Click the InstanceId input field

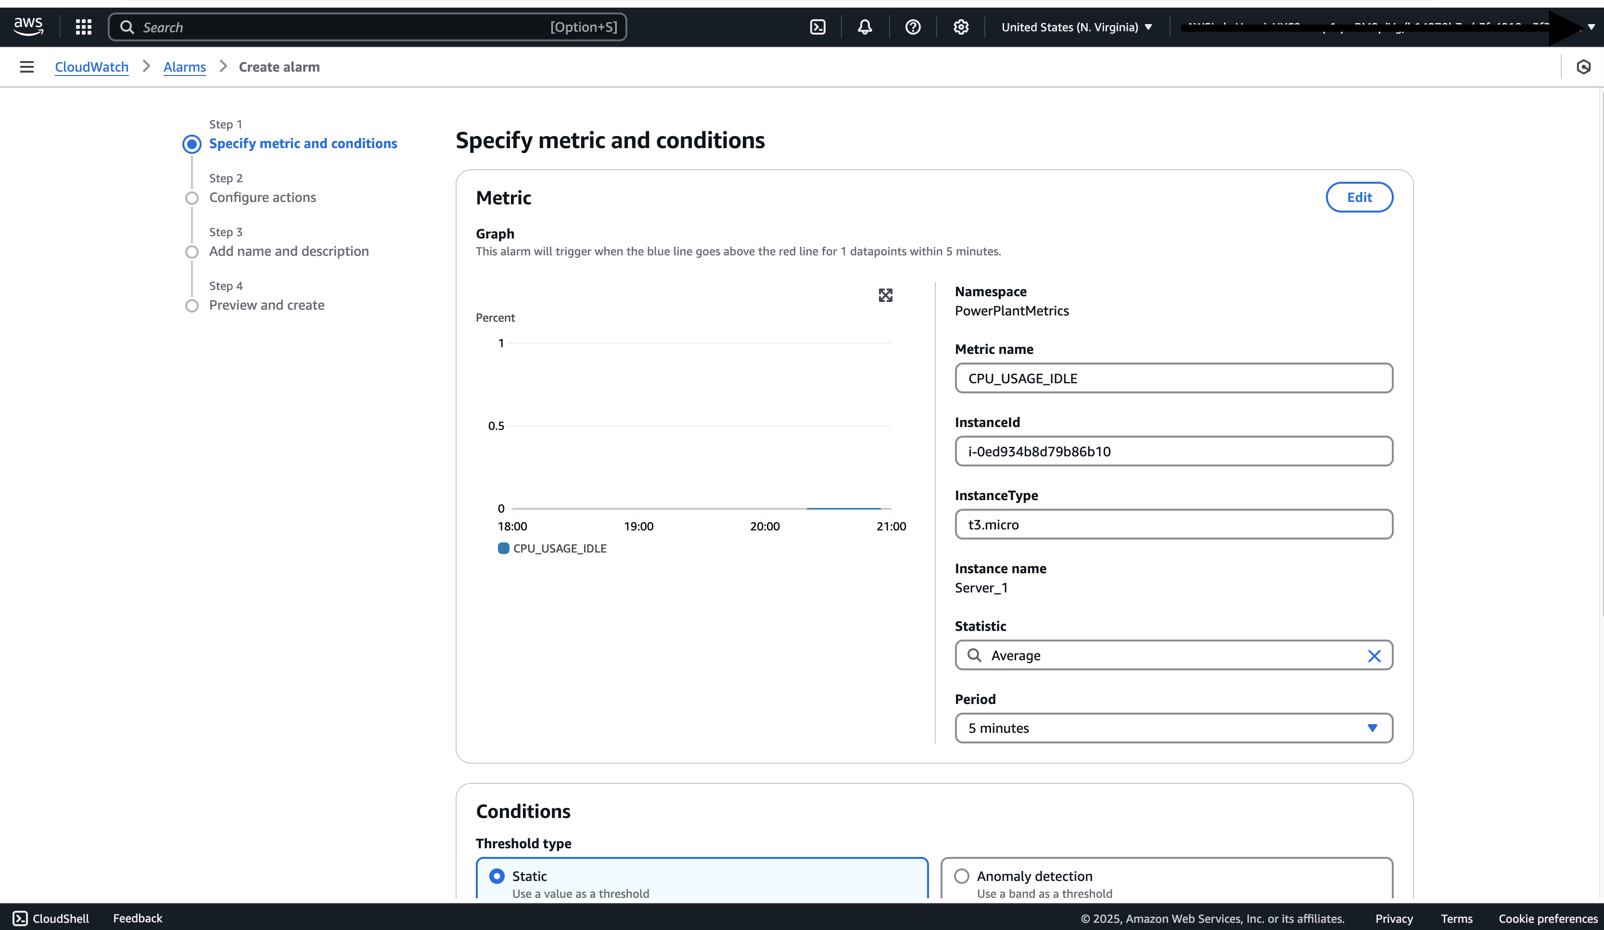click(1174, 452)
